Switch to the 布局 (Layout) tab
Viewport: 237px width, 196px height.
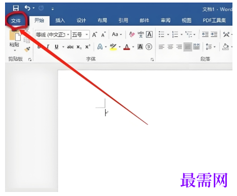(x=102, y=20)
